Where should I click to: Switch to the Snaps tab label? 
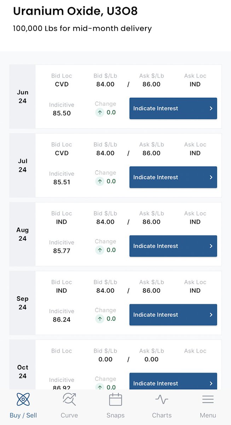115,415
